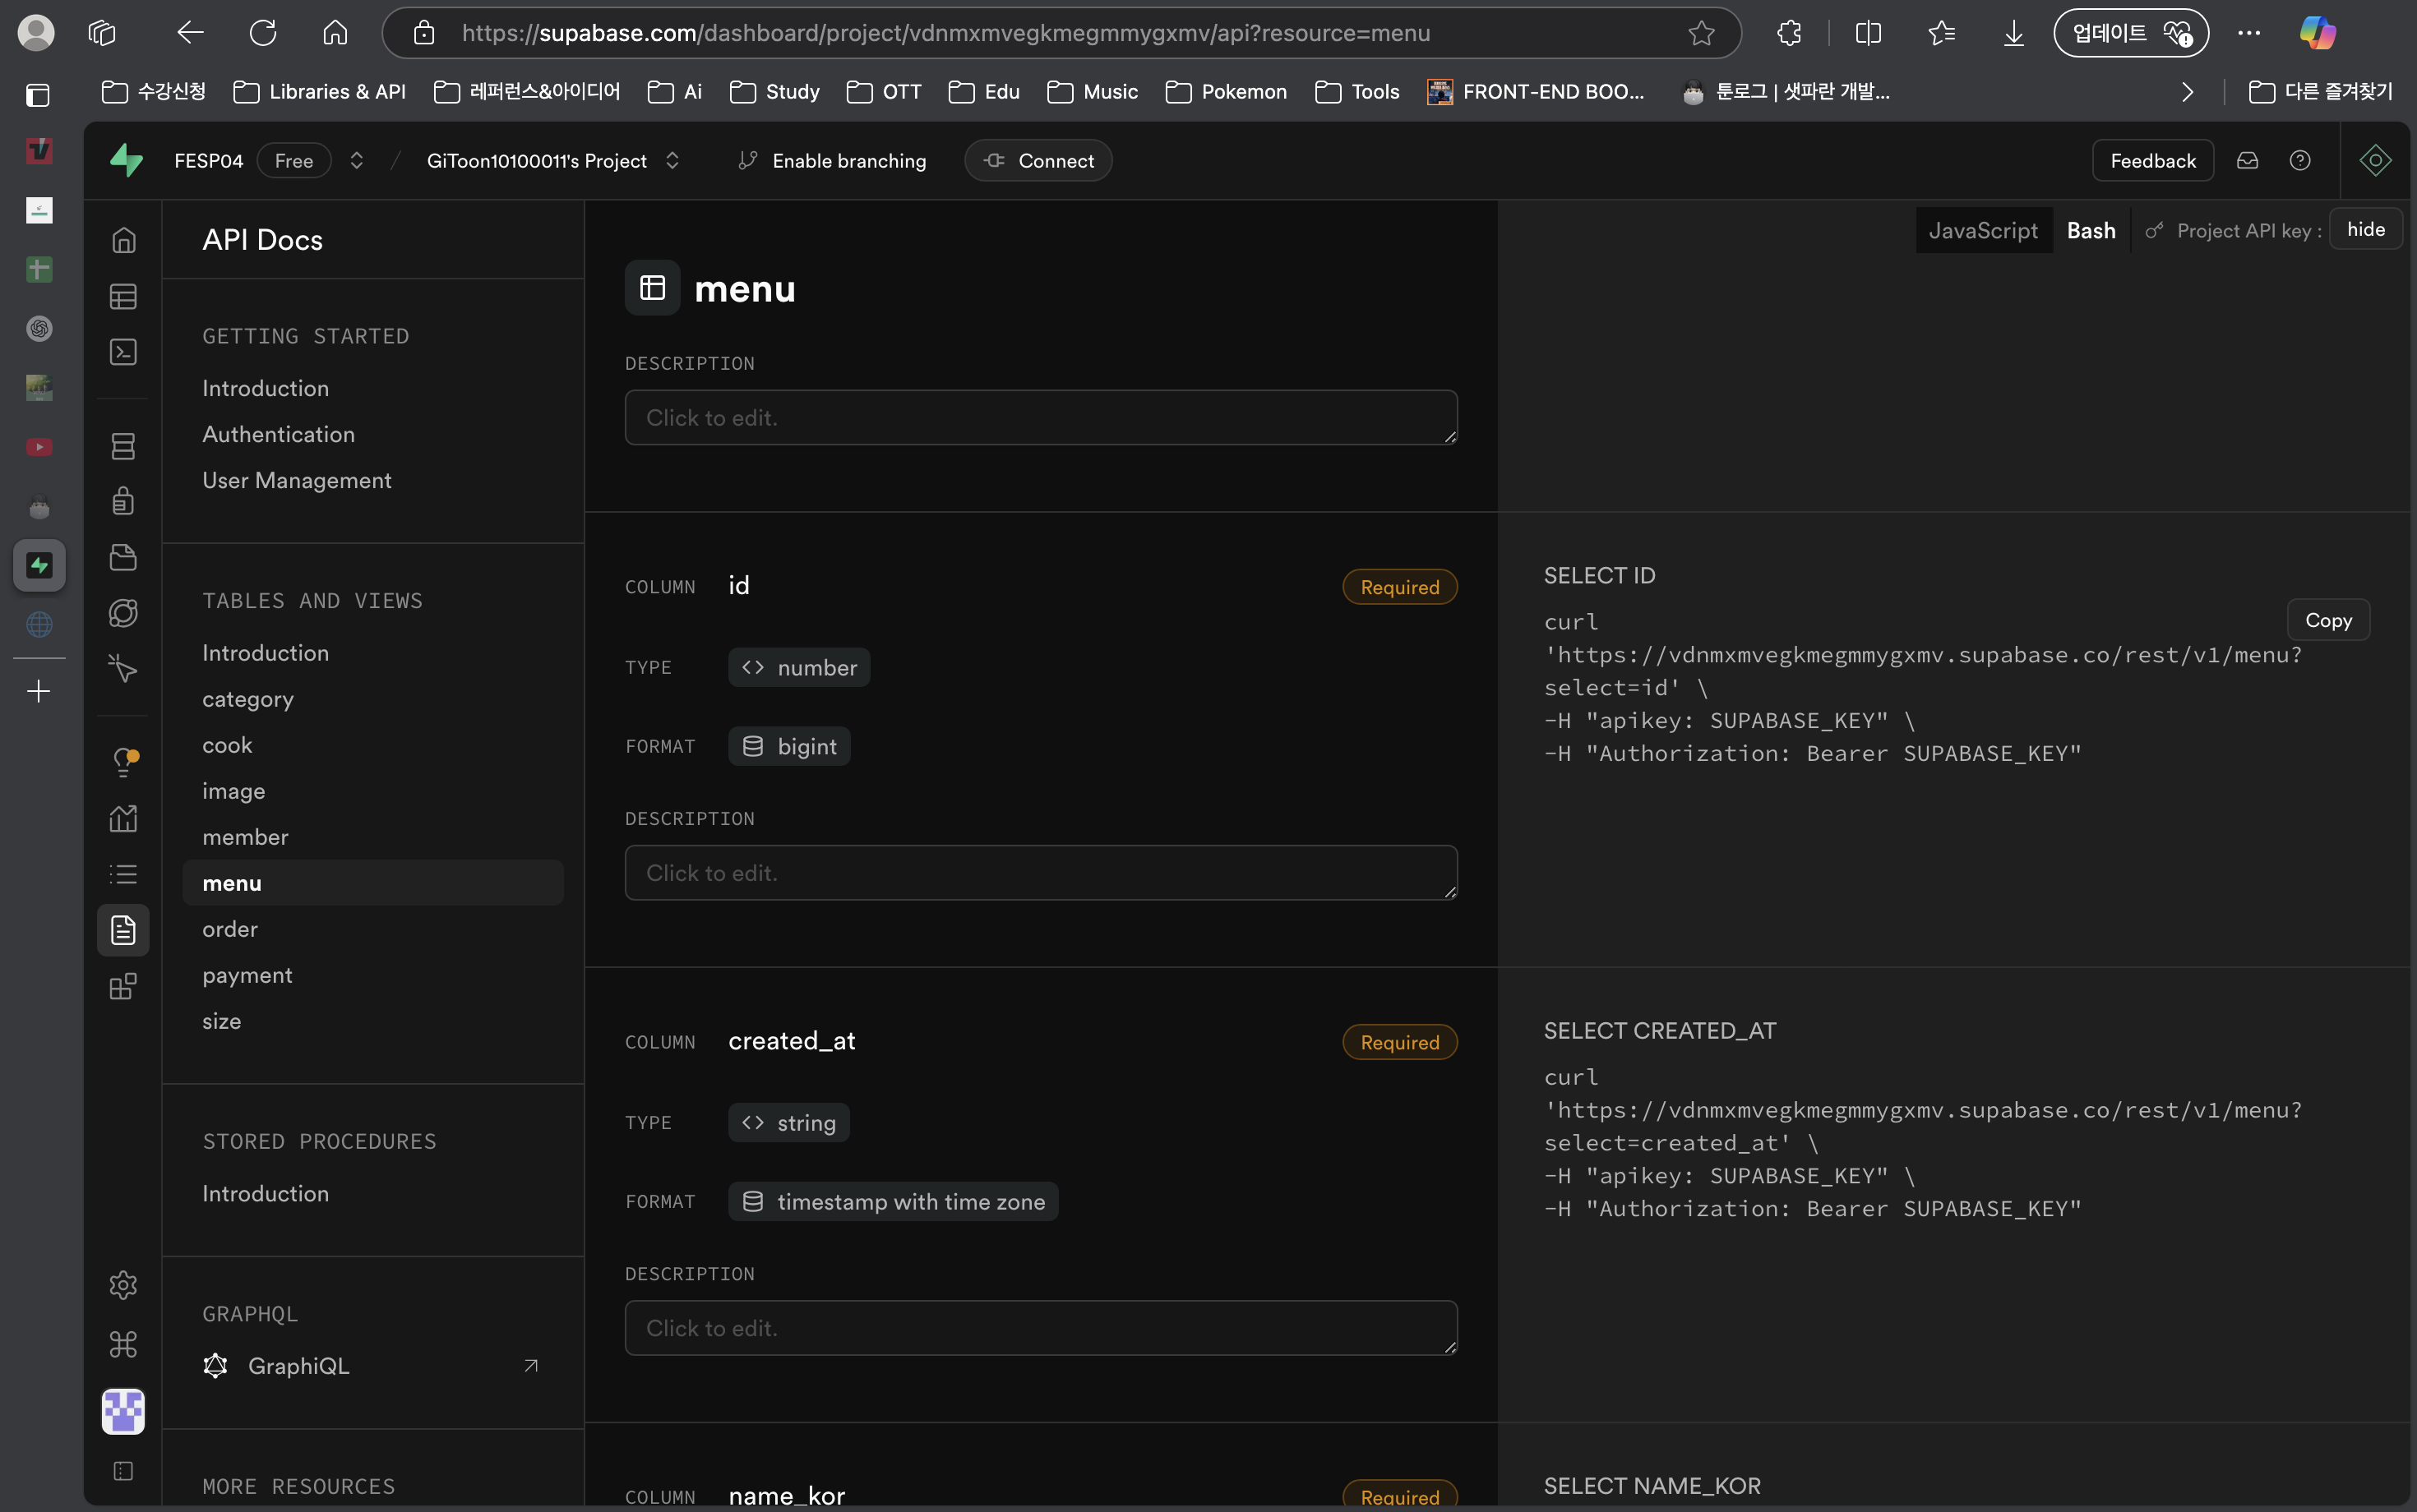
Task: Switch code examples to JavaScript
Action: (1983, 231)
